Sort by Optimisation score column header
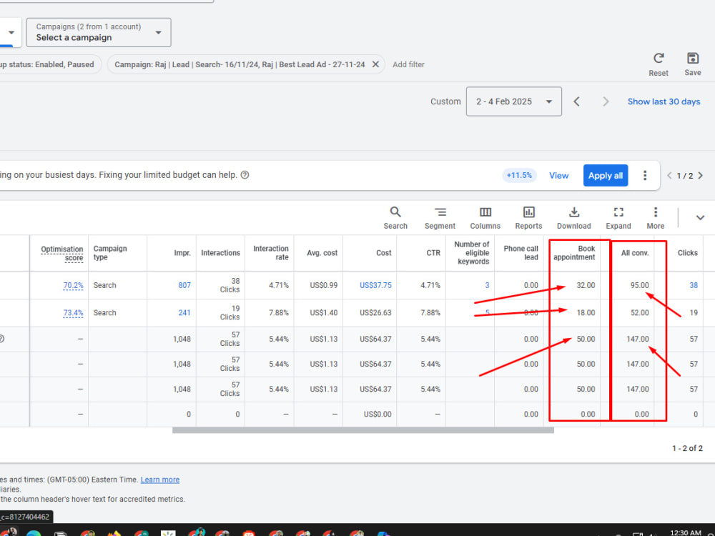Screen dimensions: 715x536 (61, 253)
